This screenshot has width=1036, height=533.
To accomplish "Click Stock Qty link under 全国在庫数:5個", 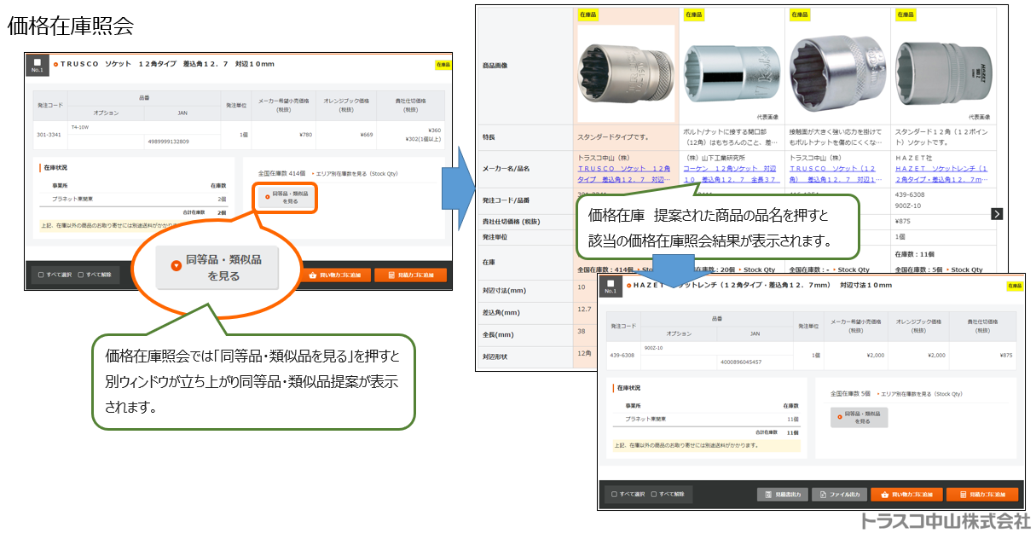I will 969,269.
